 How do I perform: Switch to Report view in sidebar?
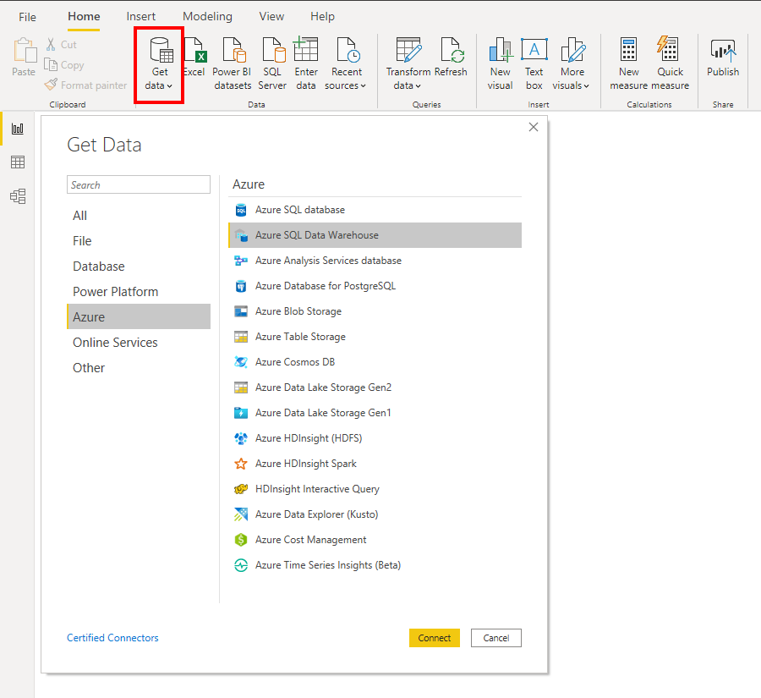[x=18, y=129]
